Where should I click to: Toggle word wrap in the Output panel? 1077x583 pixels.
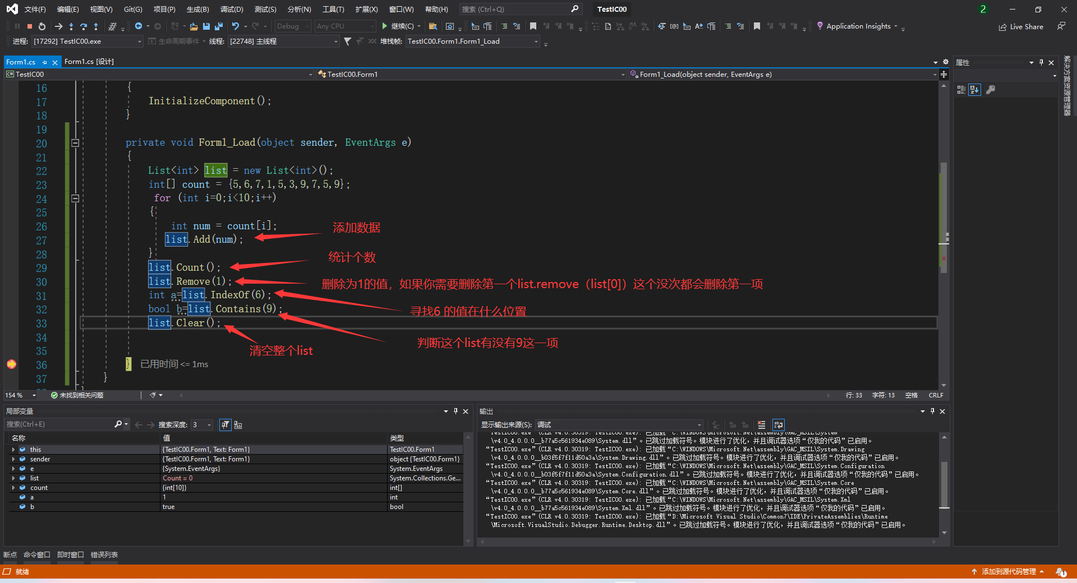pos(779,425)
